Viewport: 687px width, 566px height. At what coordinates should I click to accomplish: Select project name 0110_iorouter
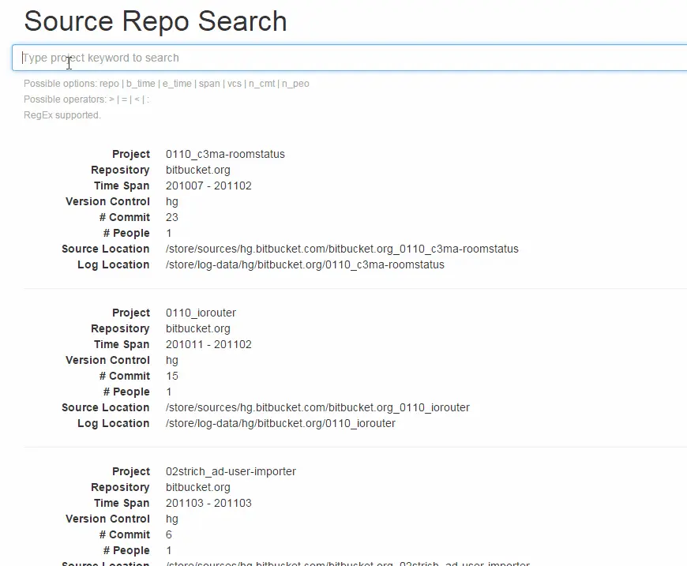tap(201, 313)
